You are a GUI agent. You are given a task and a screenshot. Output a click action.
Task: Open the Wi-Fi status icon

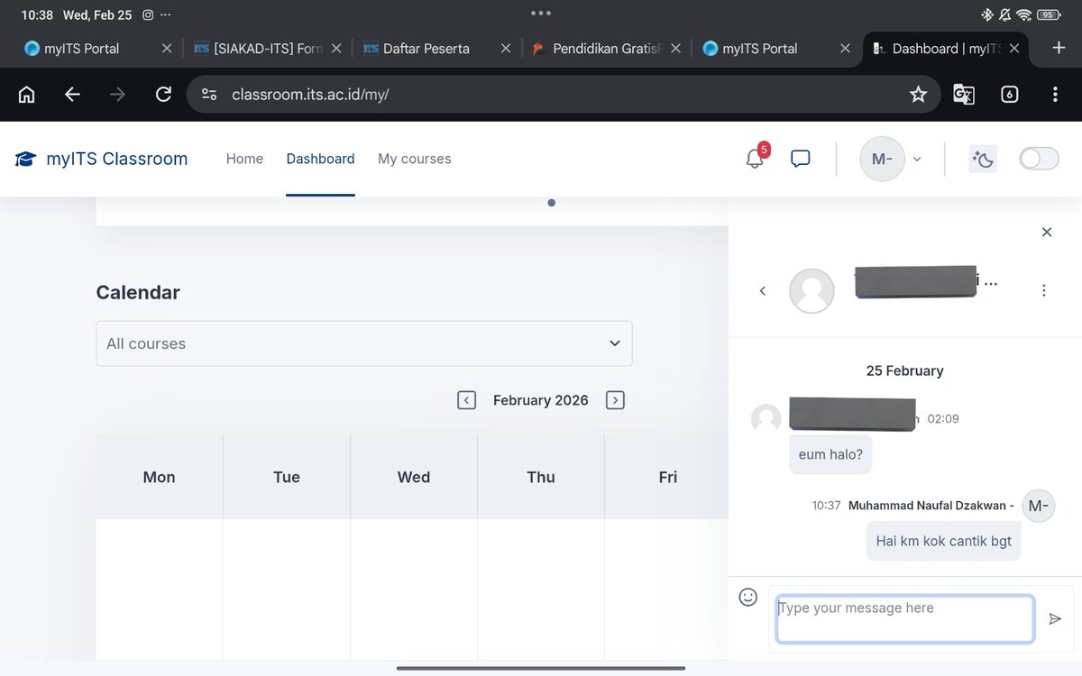click(x=1023, y=14)
